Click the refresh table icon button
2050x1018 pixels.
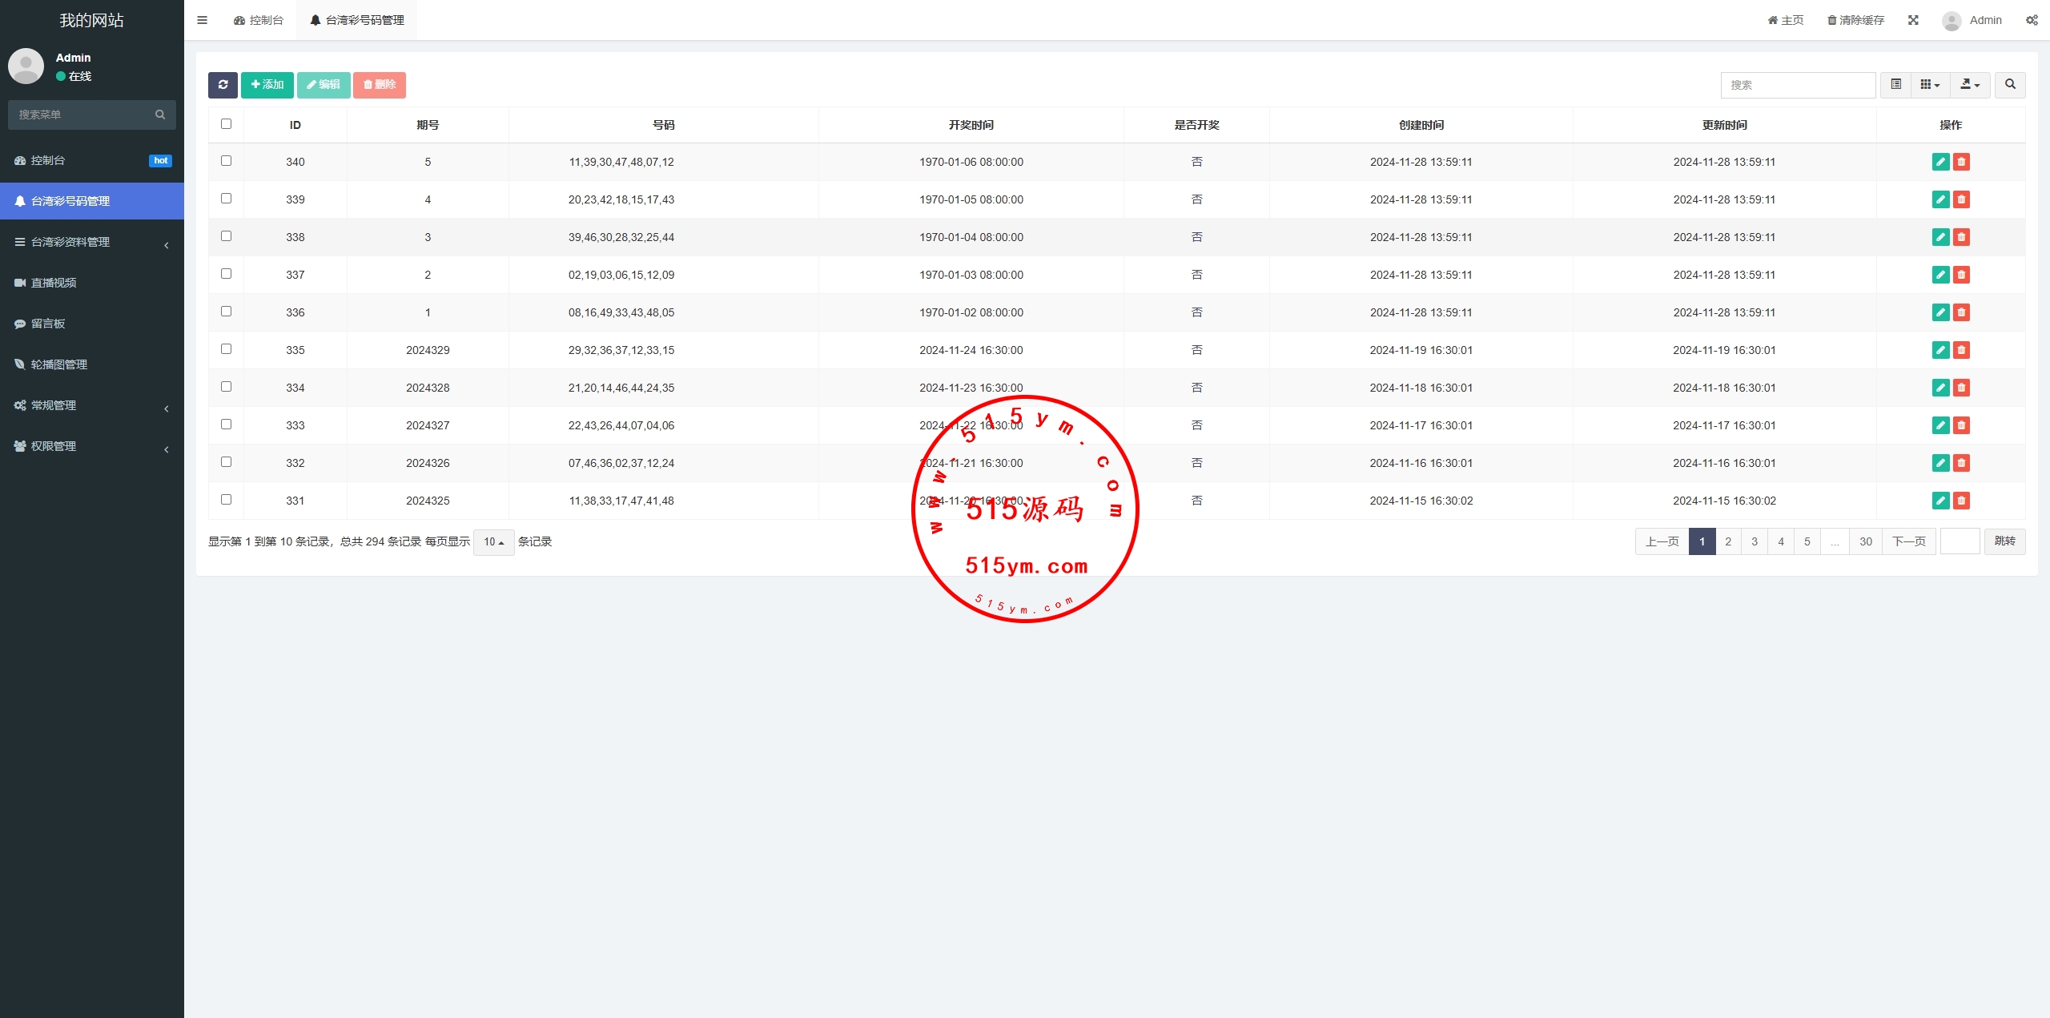tap(223, 85)
